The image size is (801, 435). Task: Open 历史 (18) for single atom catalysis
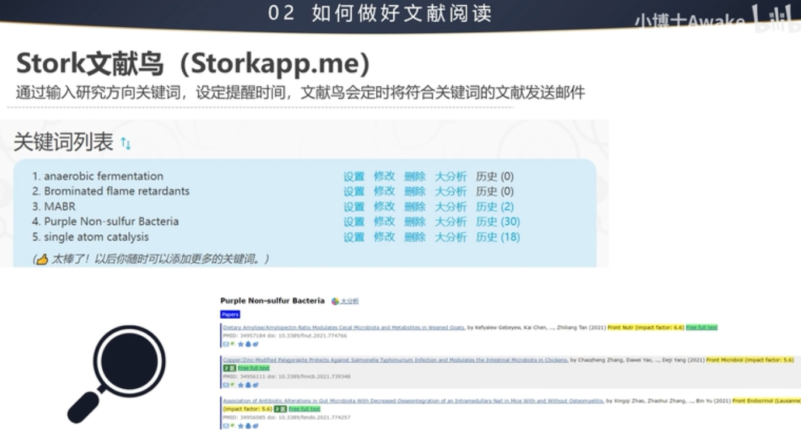[x=498, y=237]
